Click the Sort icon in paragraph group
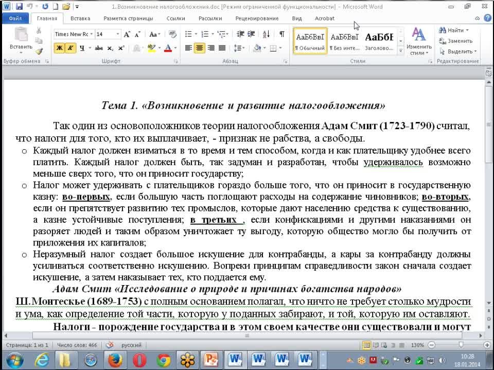494x370 pixels. (x=266, y=34)
